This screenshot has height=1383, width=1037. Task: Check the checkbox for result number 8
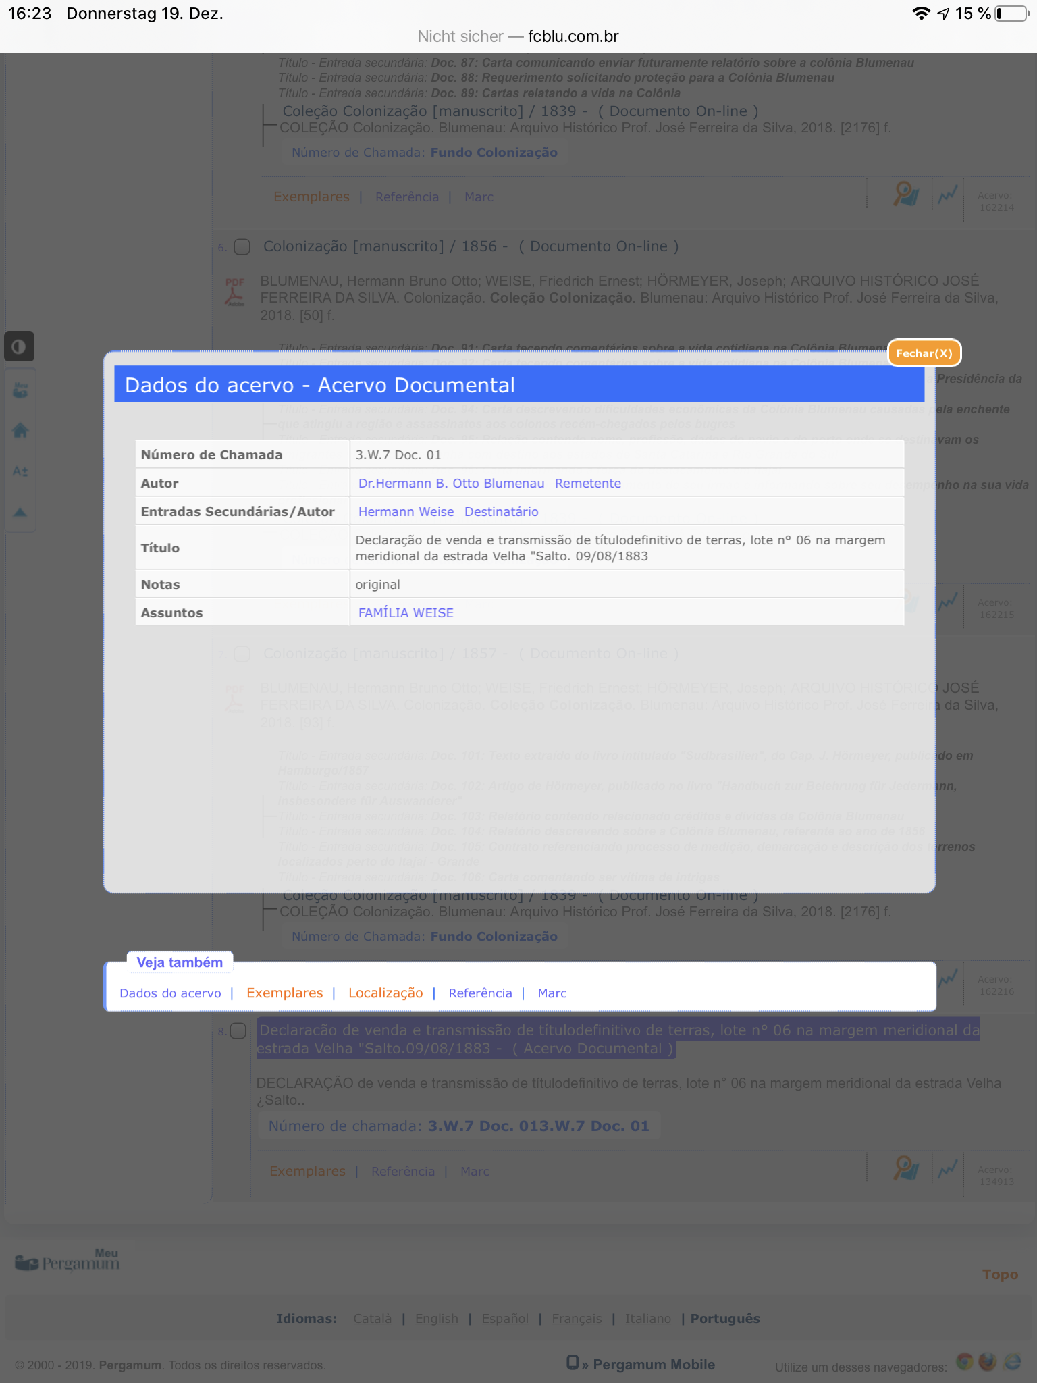(x=238, y=1031)
